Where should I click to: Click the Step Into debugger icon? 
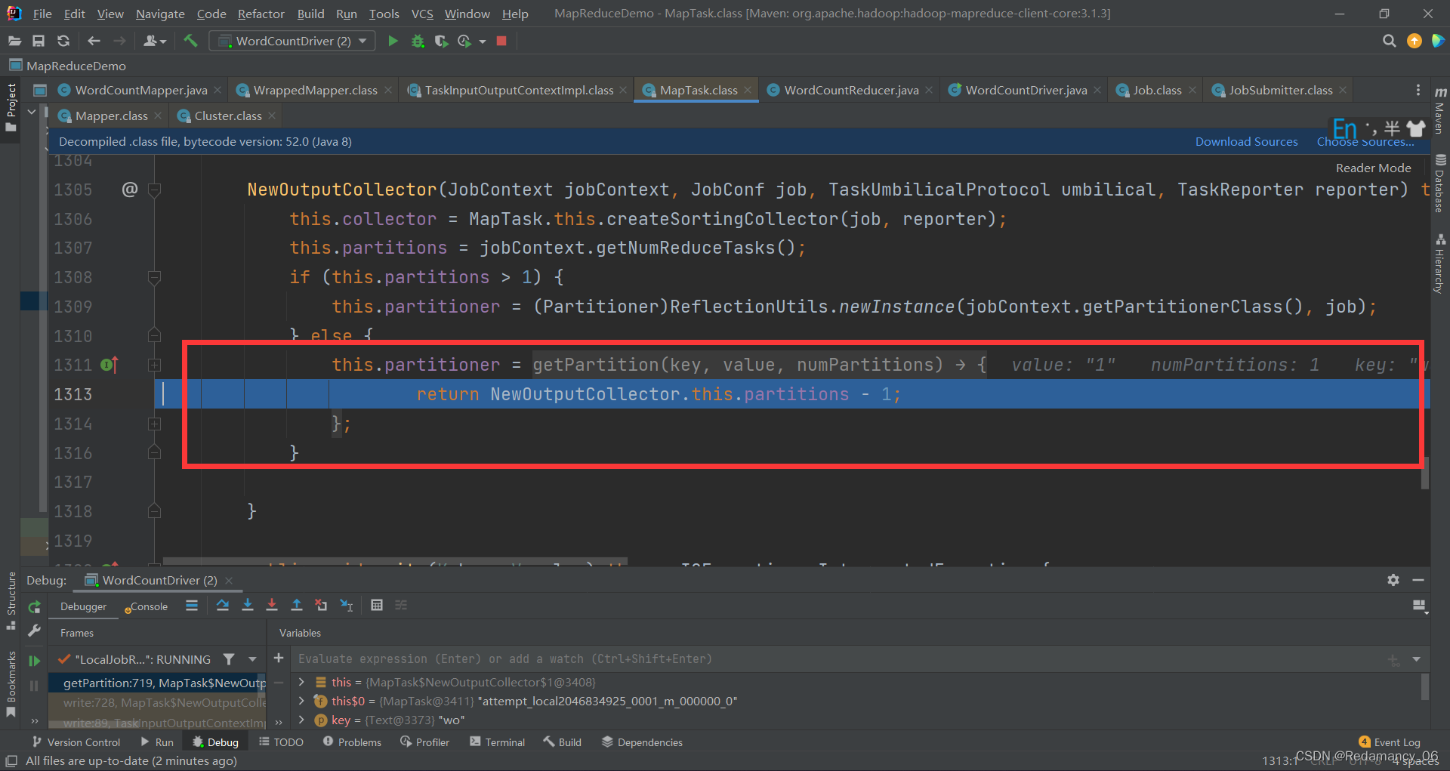click(x=248, y=605)
